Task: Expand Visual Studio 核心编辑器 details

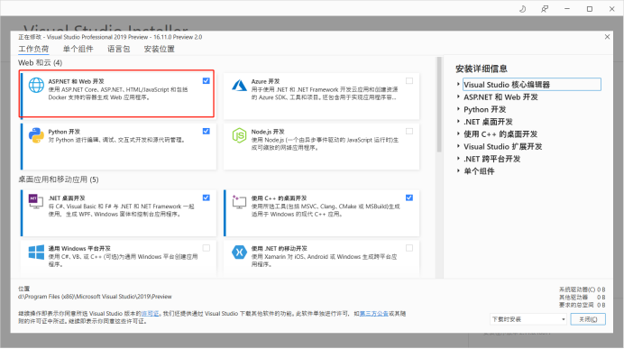Action: [x=458, y=85]
